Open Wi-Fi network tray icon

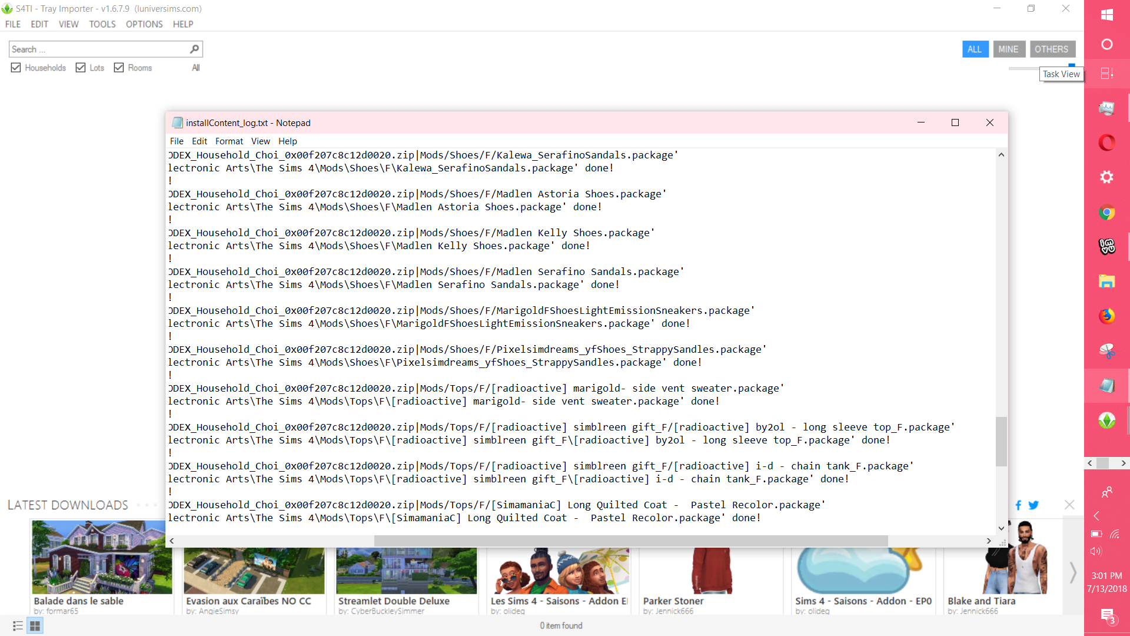1115,534
